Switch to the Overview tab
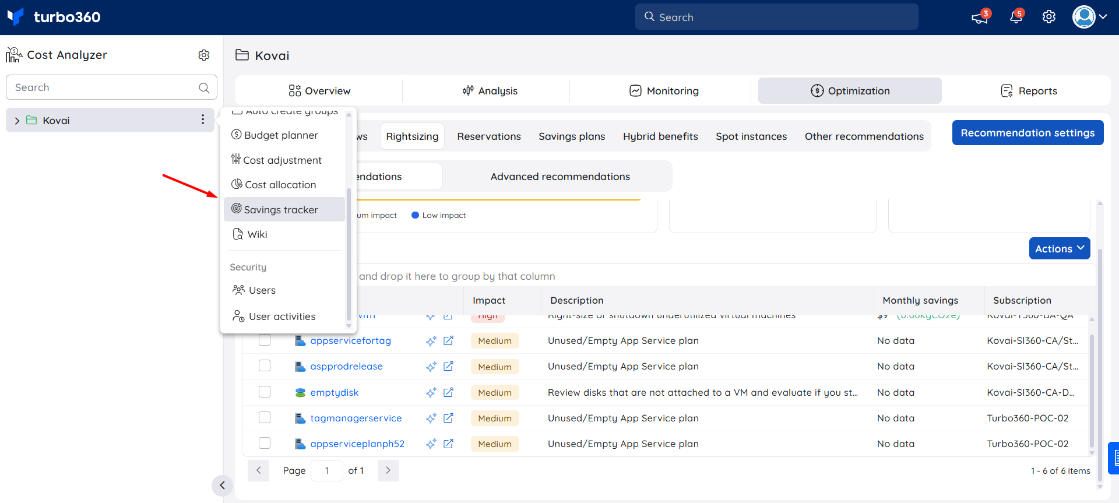 point(319,91)
